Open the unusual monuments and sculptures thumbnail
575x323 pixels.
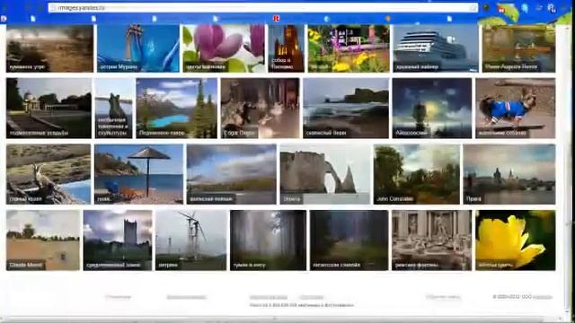[114, 108]
